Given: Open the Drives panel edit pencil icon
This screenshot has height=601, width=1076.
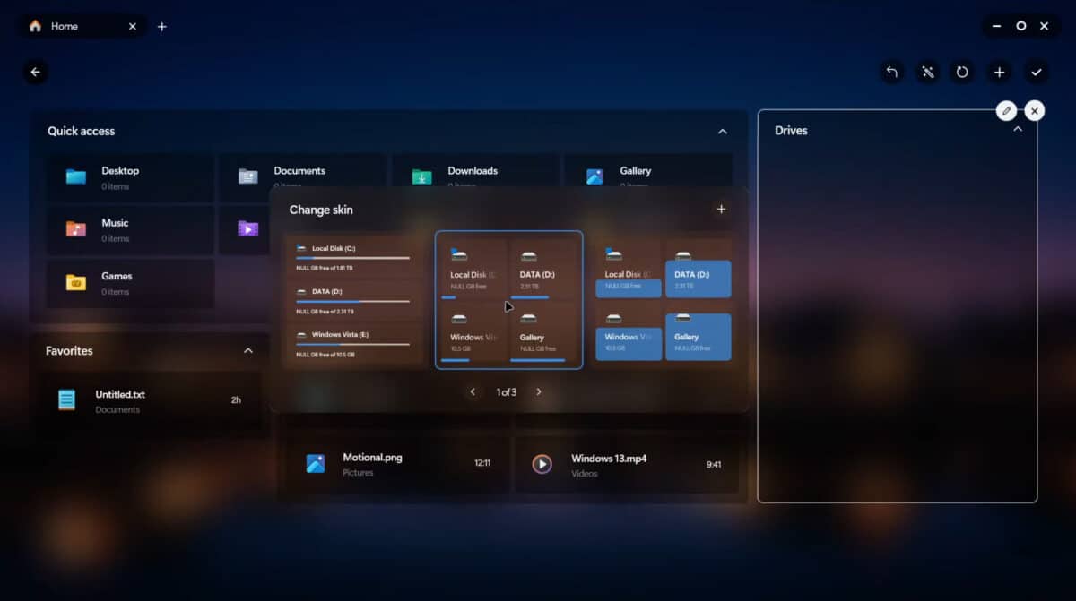Looking at the screenshot, I should tap(1006, 110).
